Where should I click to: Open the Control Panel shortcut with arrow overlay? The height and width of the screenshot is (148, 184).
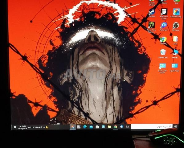[x=162, y=66]
